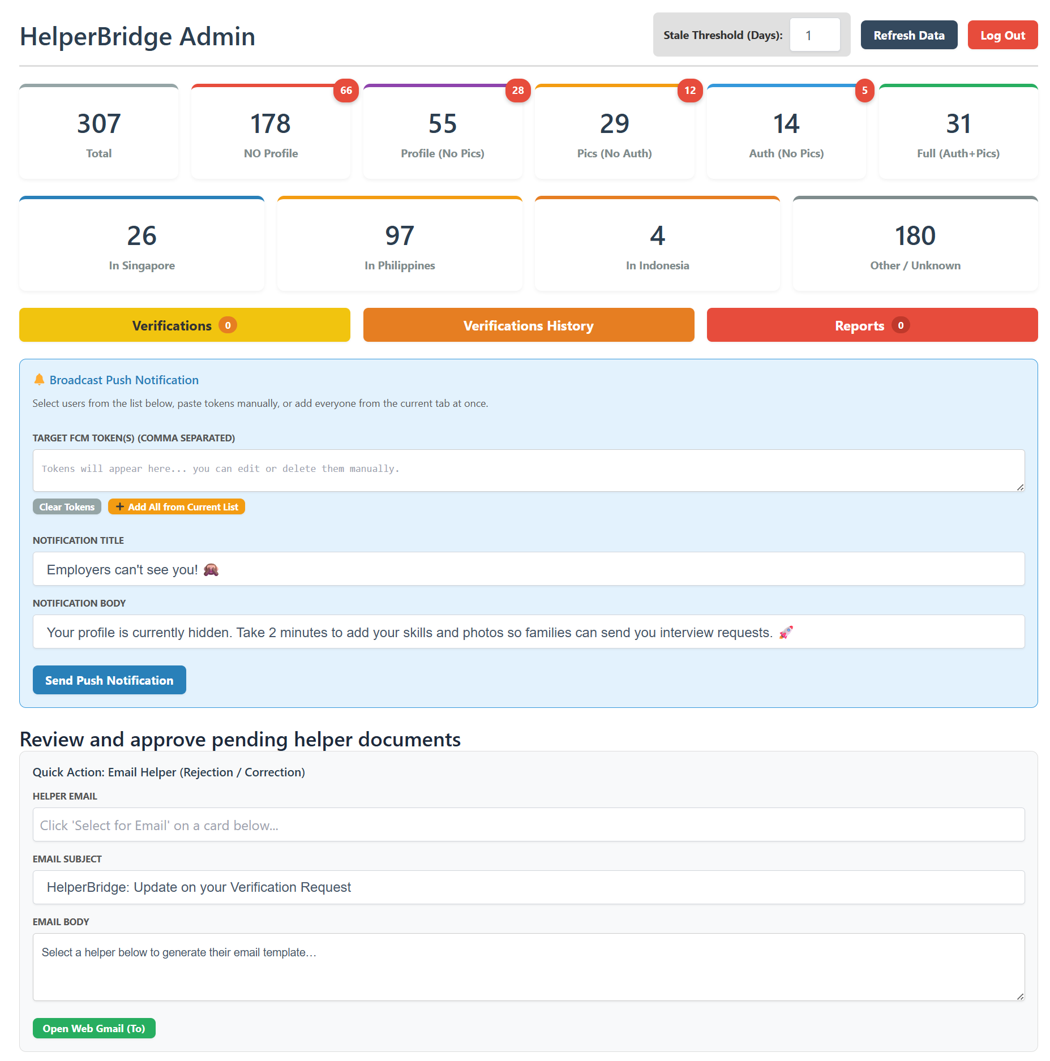This screenshot has width=1050, height=1061.
Task: Click the HelperBridge Admin heading
Action: (x=138, y=36)
